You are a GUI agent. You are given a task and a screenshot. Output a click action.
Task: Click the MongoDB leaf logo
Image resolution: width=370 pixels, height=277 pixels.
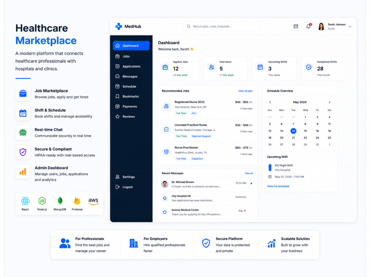(x=60, y=201)
